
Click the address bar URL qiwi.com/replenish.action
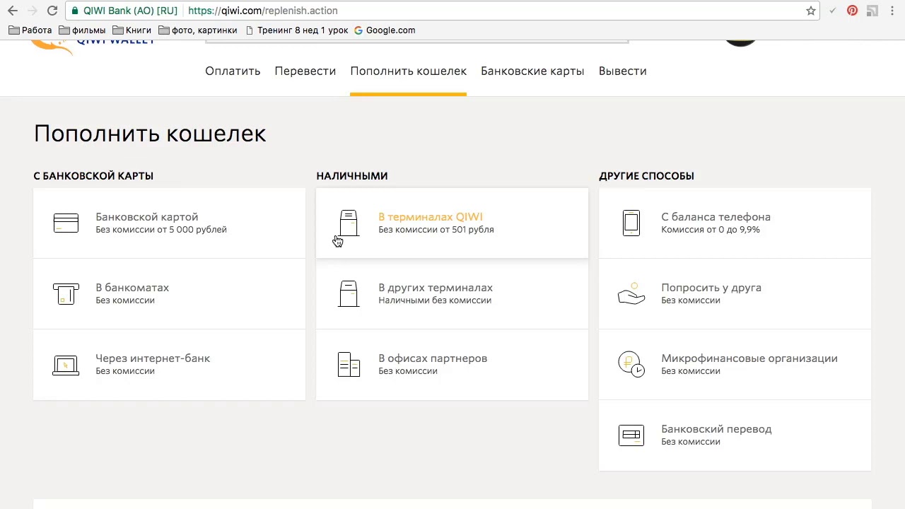pos(262,11)
